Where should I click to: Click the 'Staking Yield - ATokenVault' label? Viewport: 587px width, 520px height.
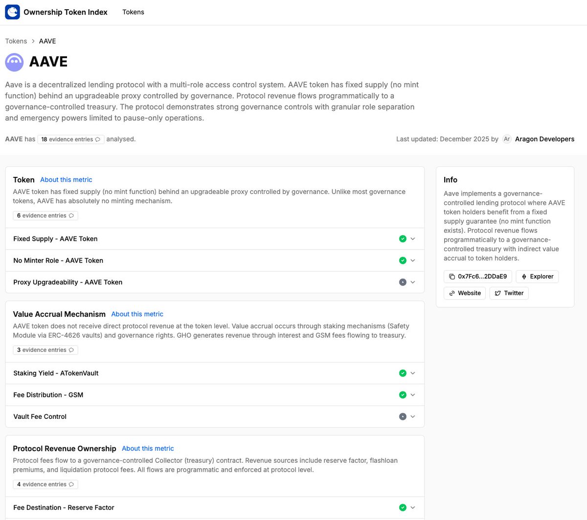[56, 373]
